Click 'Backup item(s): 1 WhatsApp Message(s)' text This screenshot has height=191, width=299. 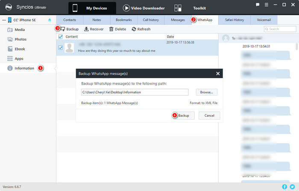(109, 103)
